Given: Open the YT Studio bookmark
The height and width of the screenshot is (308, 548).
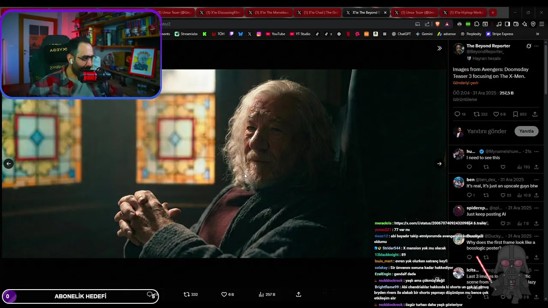Looking at the screenshot, I should [300, 34].
